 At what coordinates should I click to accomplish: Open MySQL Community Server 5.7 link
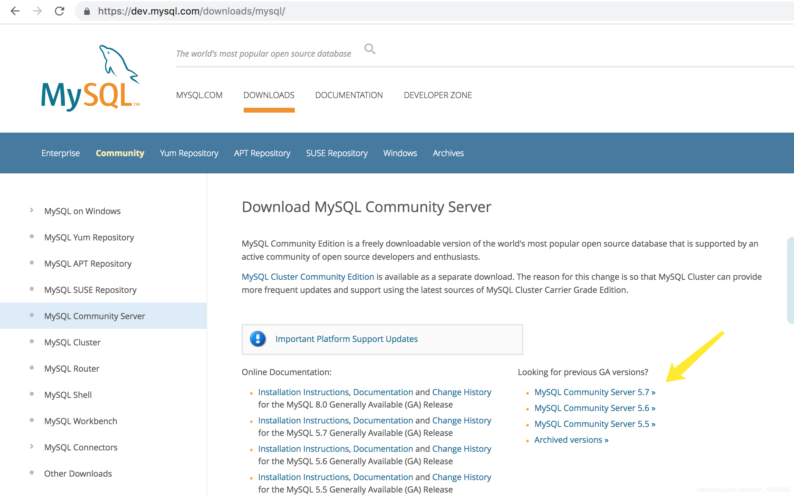pyautogui.click(x=595, y=392)
